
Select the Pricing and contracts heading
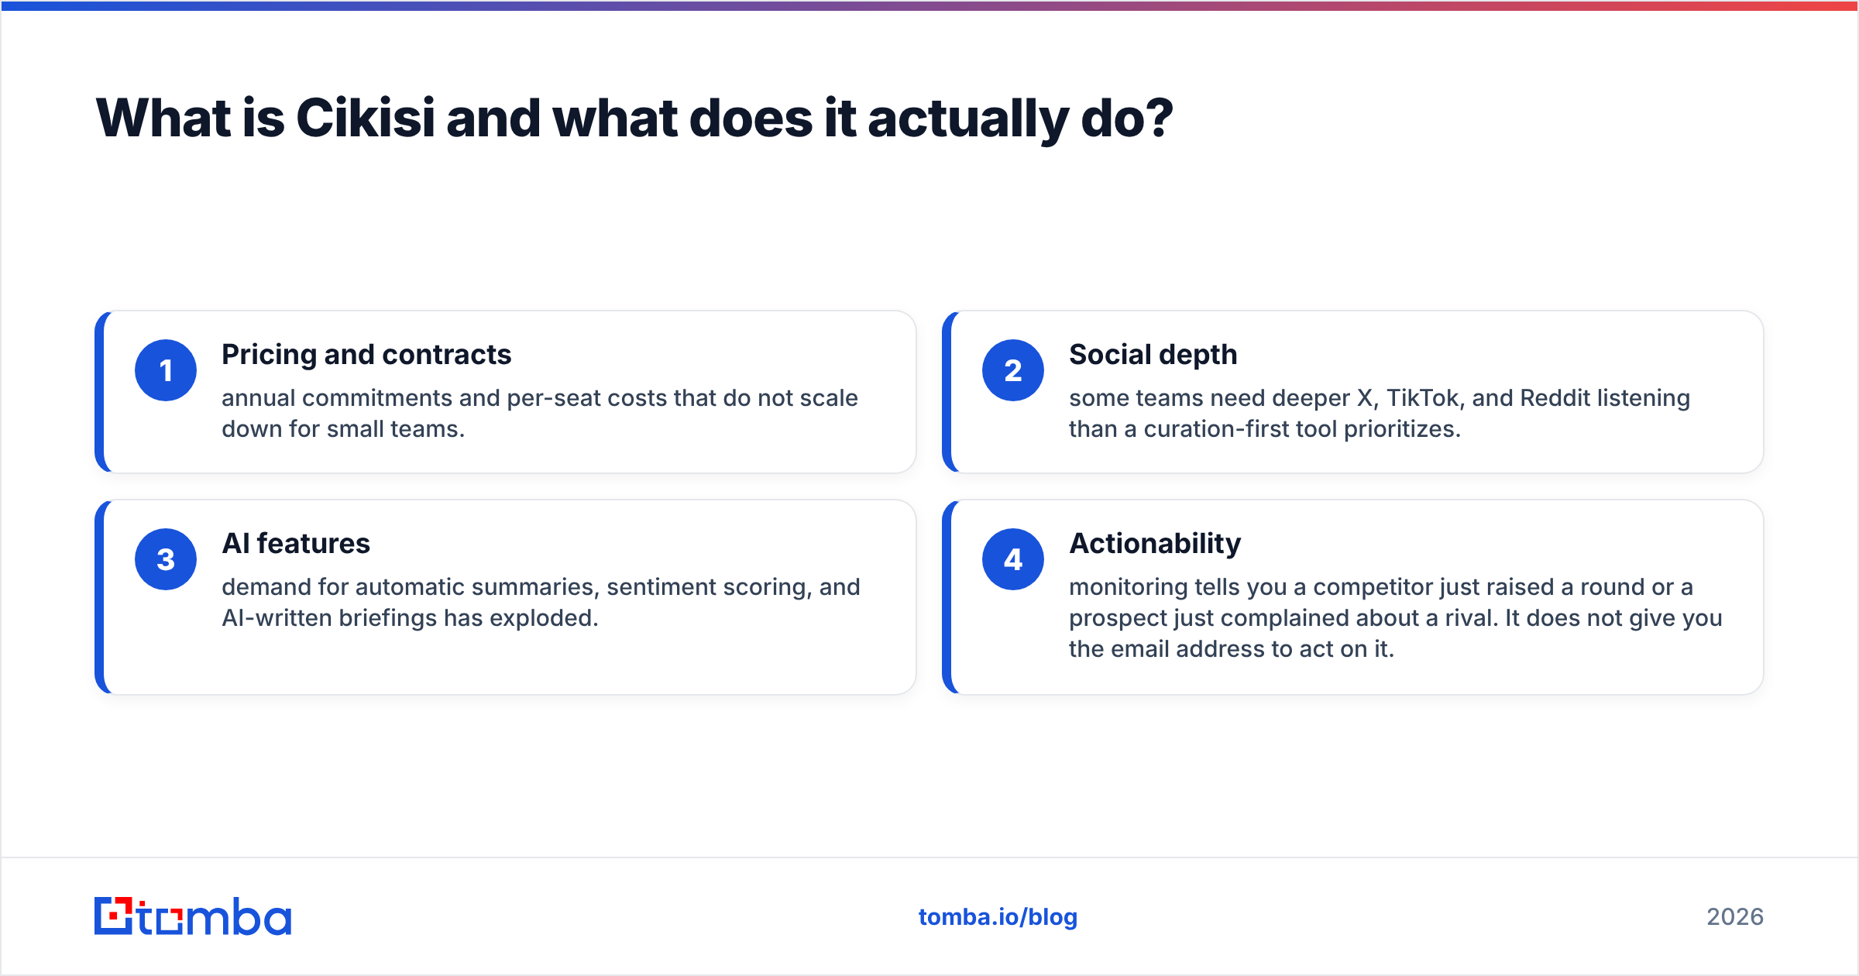coord(366,355)
